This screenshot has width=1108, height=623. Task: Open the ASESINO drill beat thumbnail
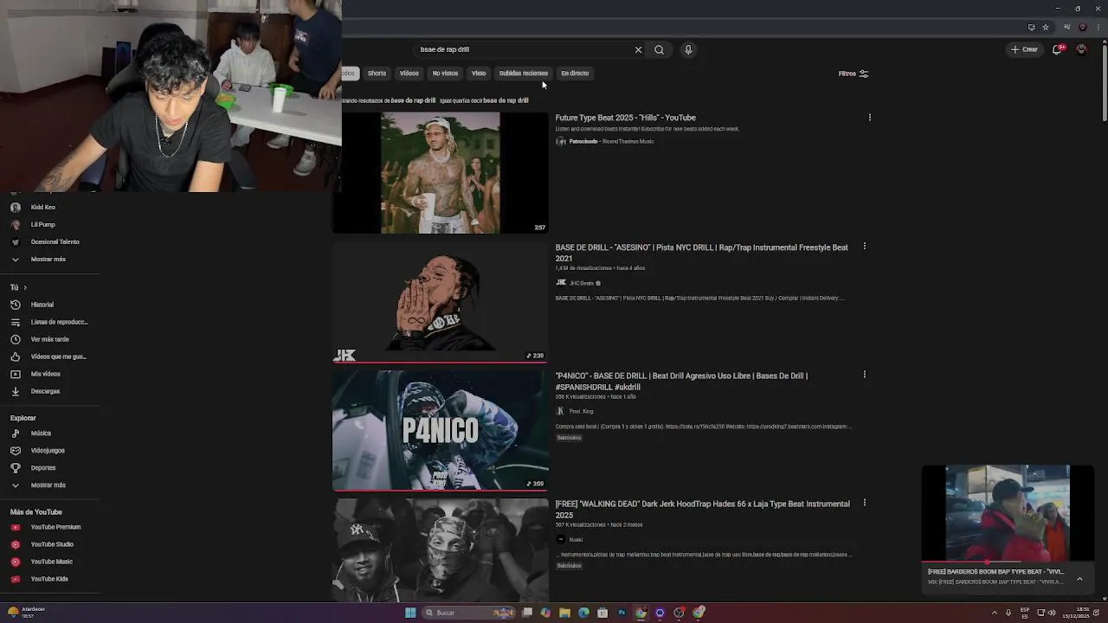[x=441, y=301]
